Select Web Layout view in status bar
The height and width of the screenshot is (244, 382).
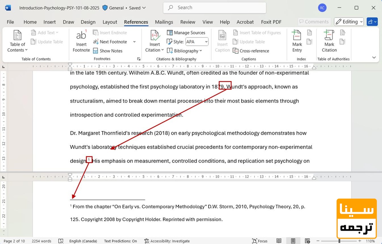pos(307,241)
